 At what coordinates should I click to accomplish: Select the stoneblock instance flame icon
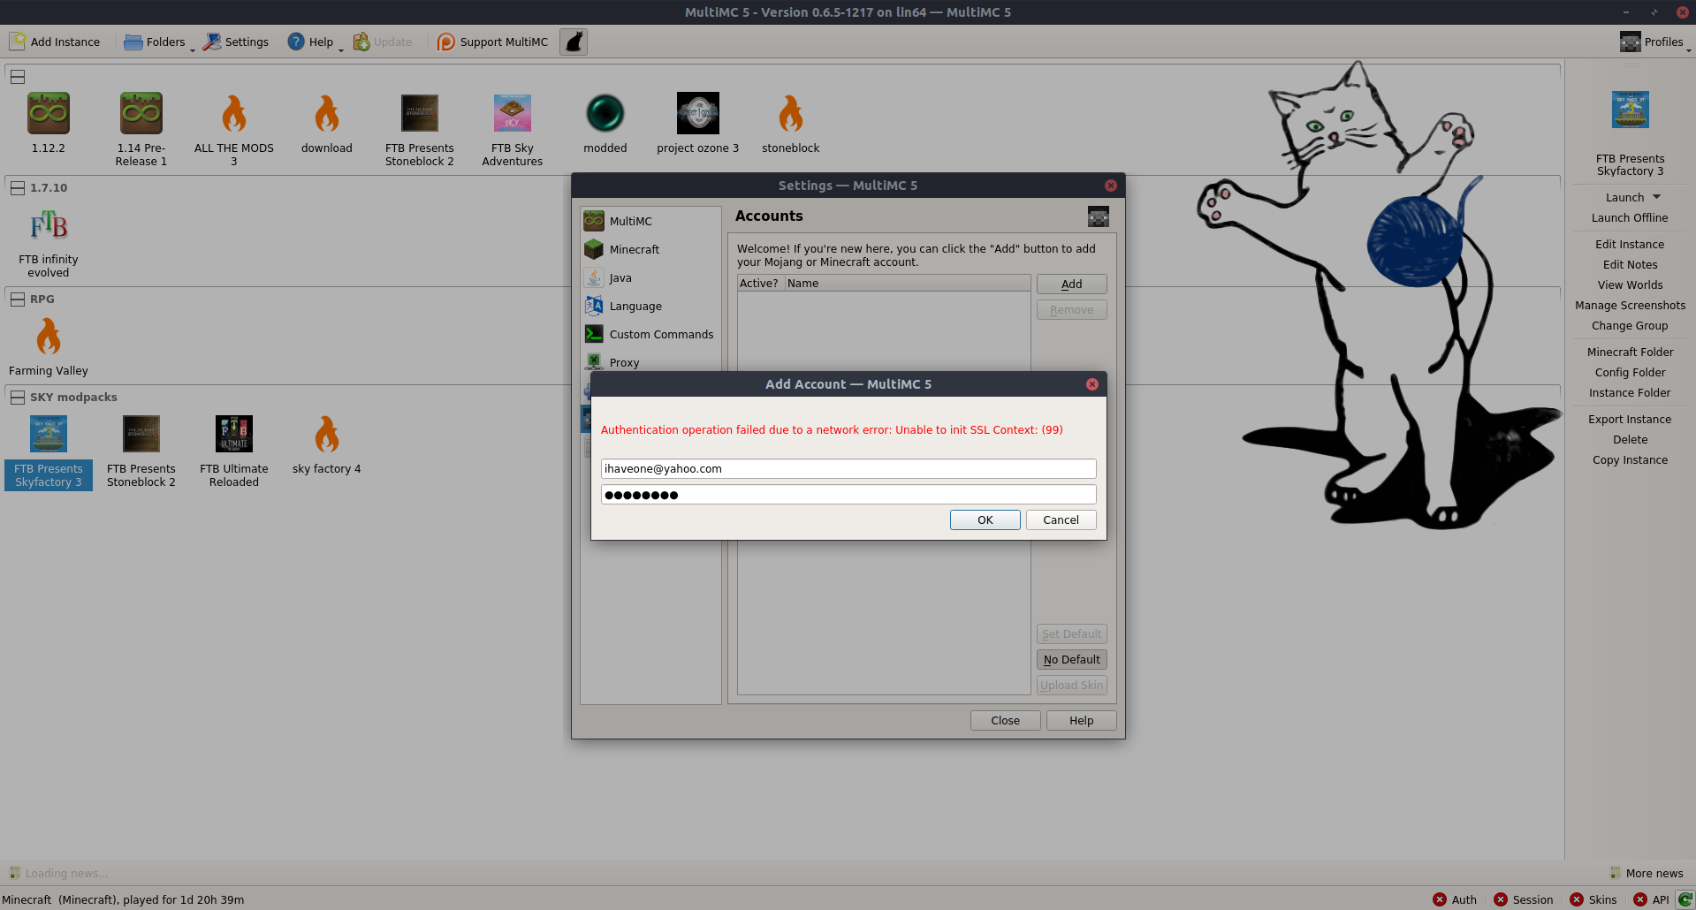(791, 113)
